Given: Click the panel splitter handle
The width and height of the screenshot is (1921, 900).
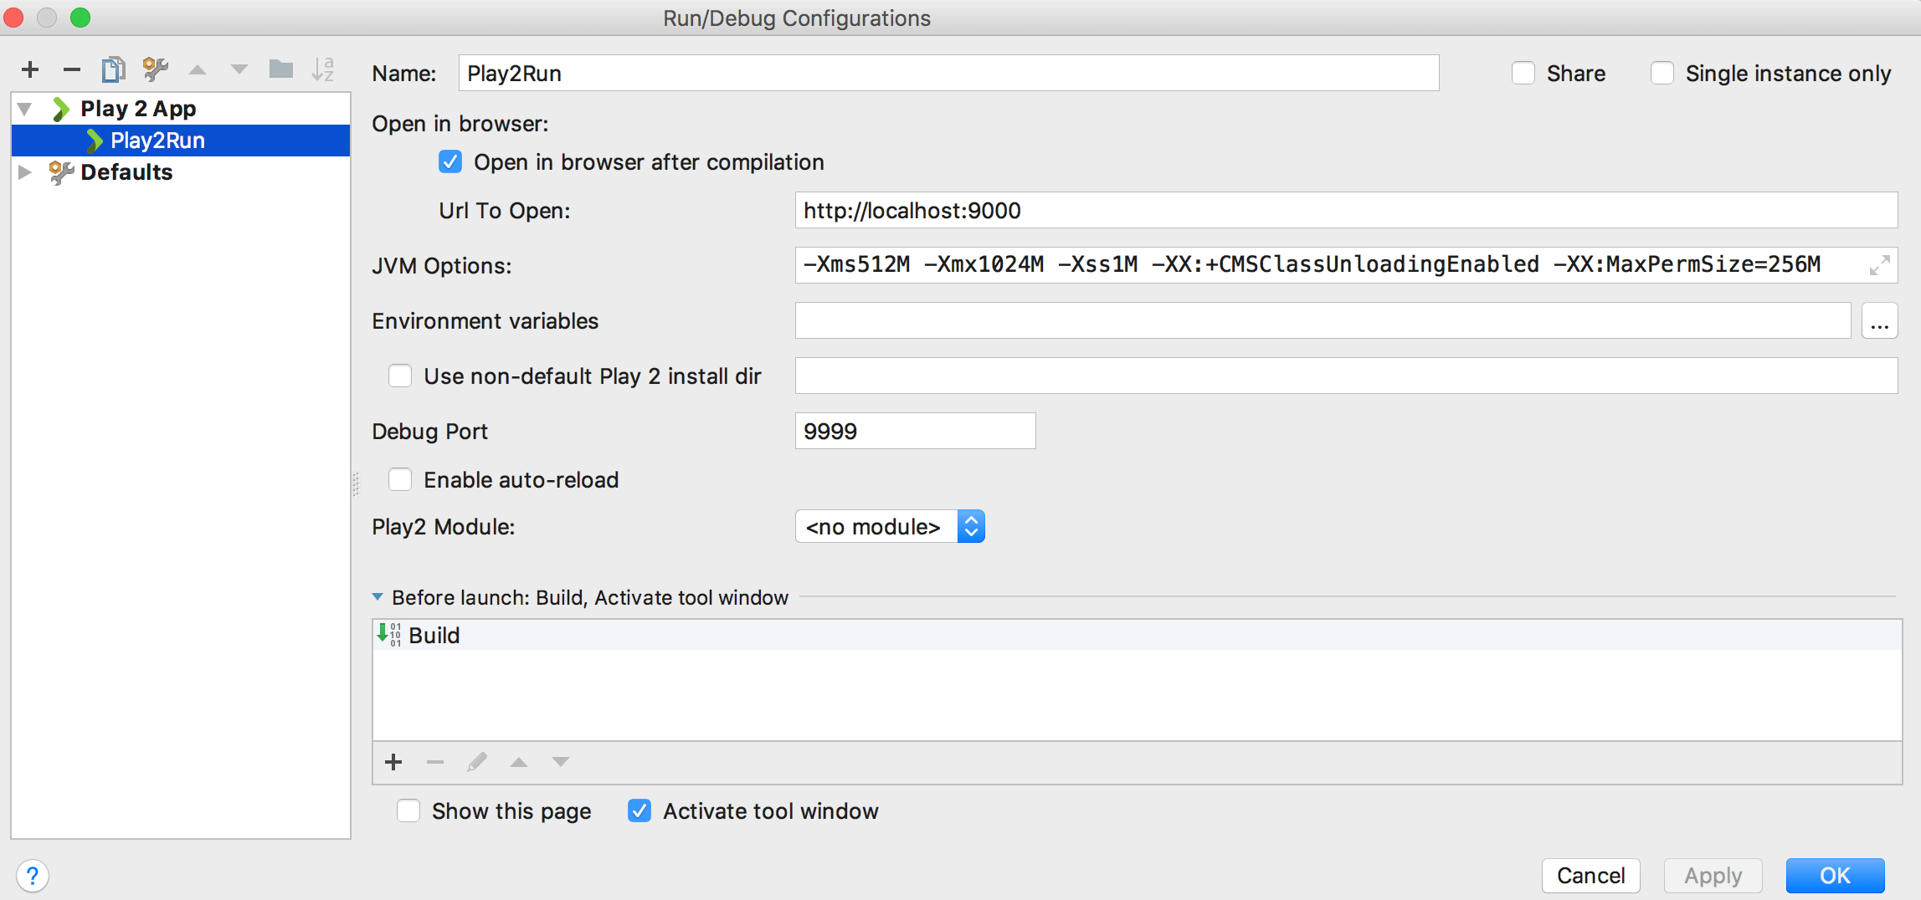Looking at the screenshot, I should coord(356,484).
